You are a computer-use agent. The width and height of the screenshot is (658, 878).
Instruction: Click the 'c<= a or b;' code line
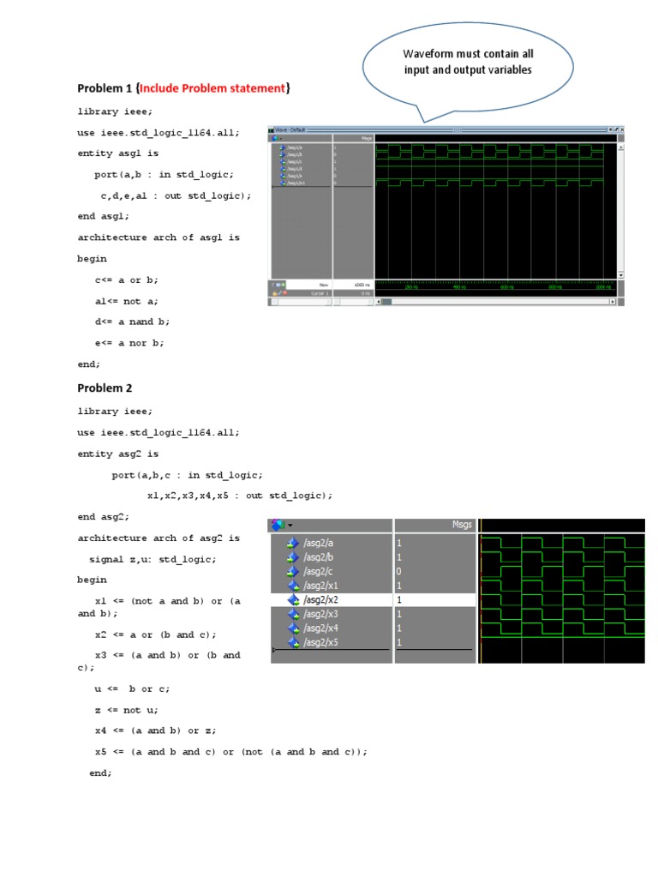[x=127, y=280]
